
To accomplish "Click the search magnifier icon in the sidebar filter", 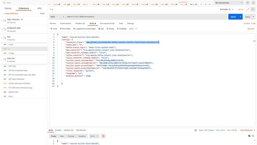I will tap(4, 3).
